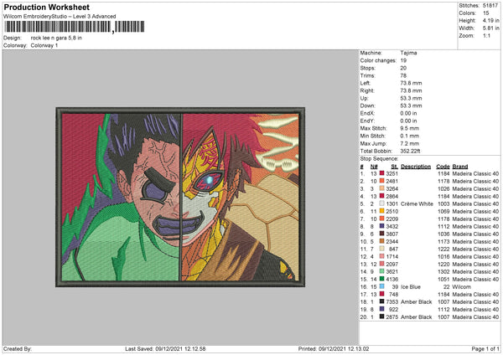Click the Wilcom EmbroideryStudio Level 3 Advanced text

[x=60, y=17]
